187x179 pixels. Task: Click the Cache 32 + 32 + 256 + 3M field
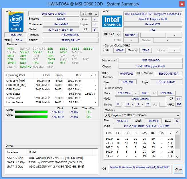point(61,30)
